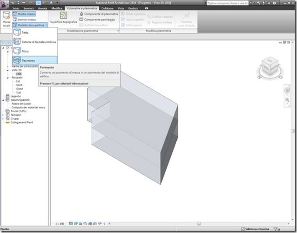The image size is (297, 233).
Task: Click the Undo arrow in quick access toolbar
Action: [24, 3]
